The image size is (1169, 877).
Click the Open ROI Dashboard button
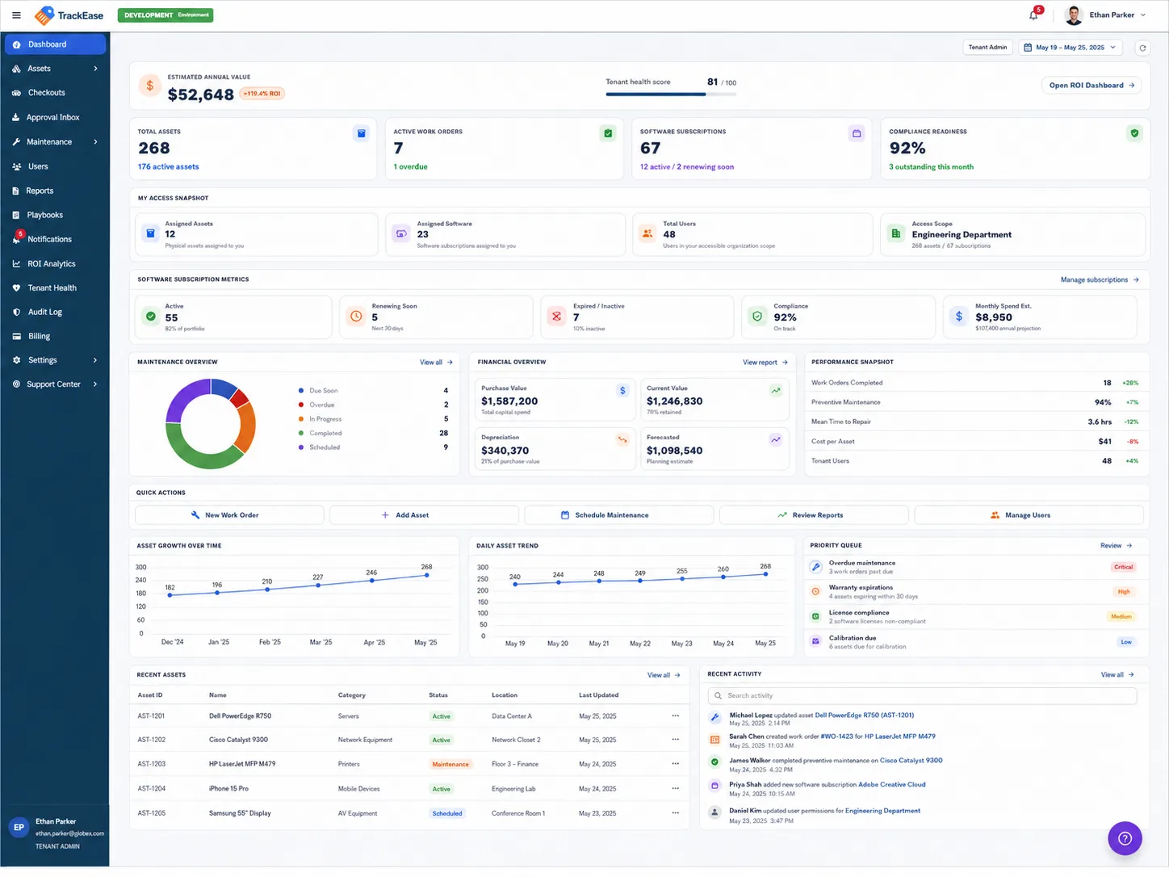click(1091, 86)
